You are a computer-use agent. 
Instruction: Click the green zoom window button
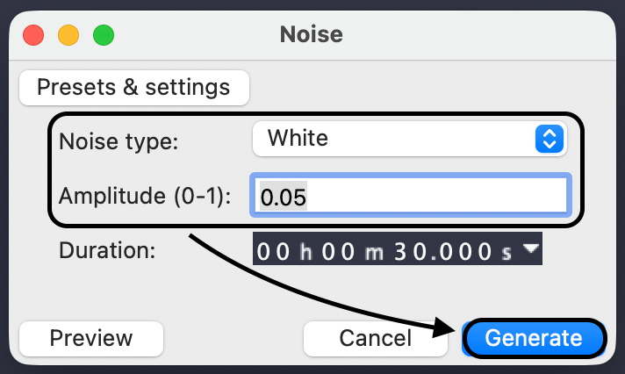coord(104,36)
